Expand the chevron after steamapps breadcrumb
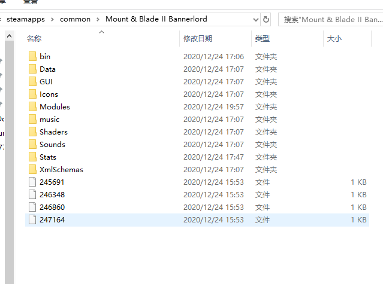The width and height of the screenshot is (383, 284). click(x=52, y=19)
